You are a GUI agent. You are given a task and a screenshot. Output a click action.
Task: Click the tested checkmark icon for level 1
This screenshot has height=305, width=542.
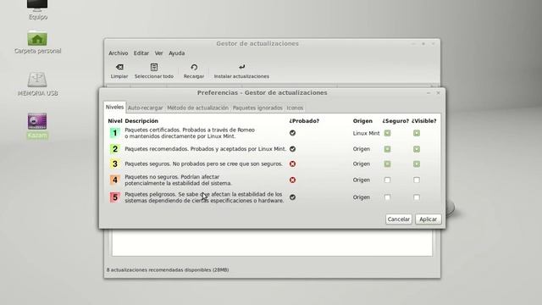tap(292, 133)
